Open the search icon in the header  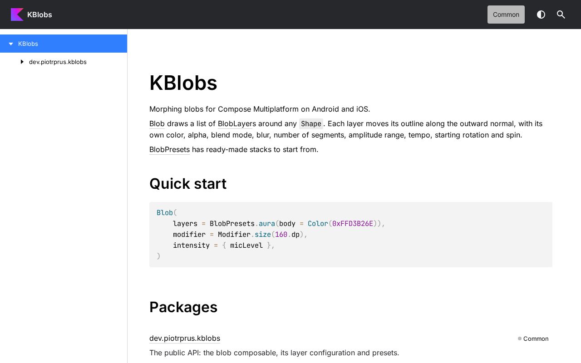pyautogui.click(x=561, y=15)
